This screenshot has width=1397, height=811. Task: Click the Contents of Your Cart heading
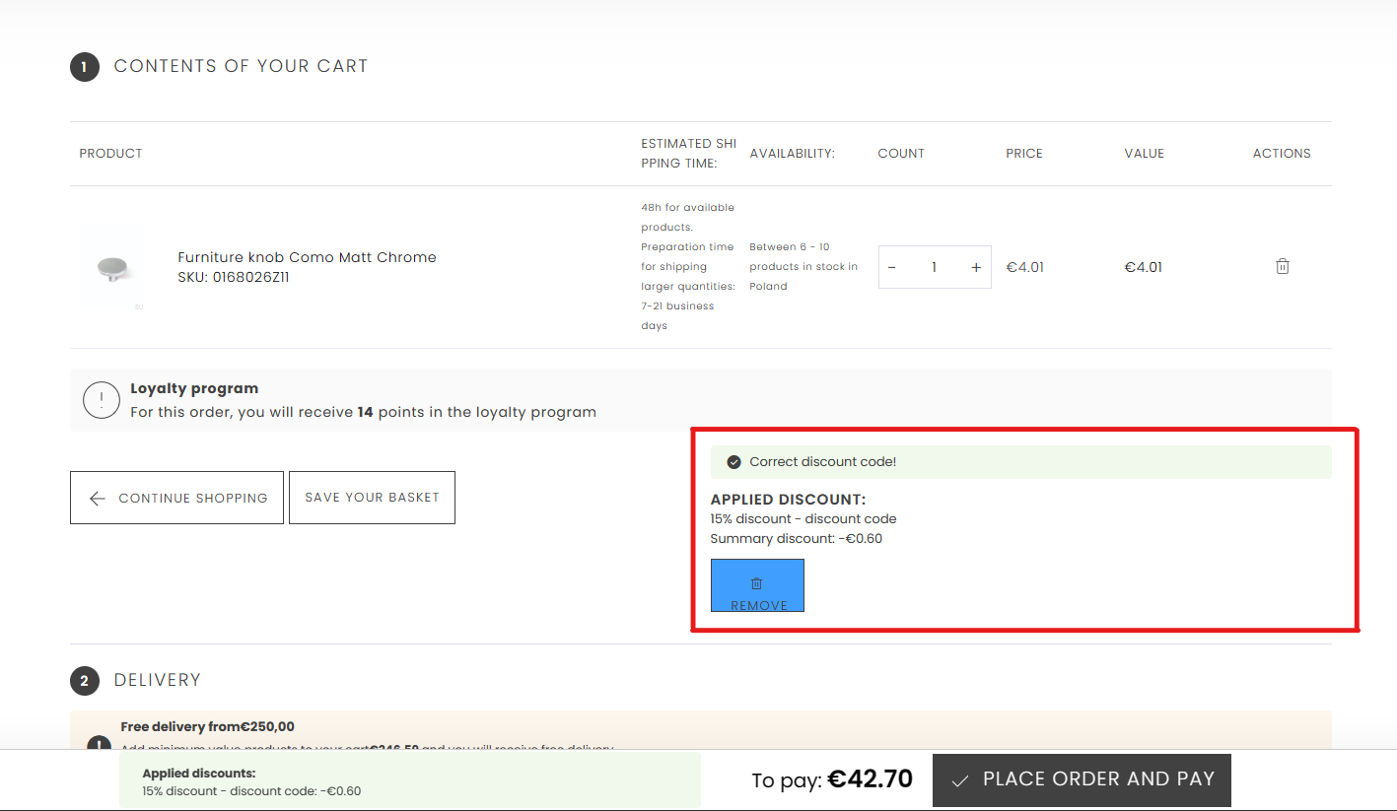[241, 66]
